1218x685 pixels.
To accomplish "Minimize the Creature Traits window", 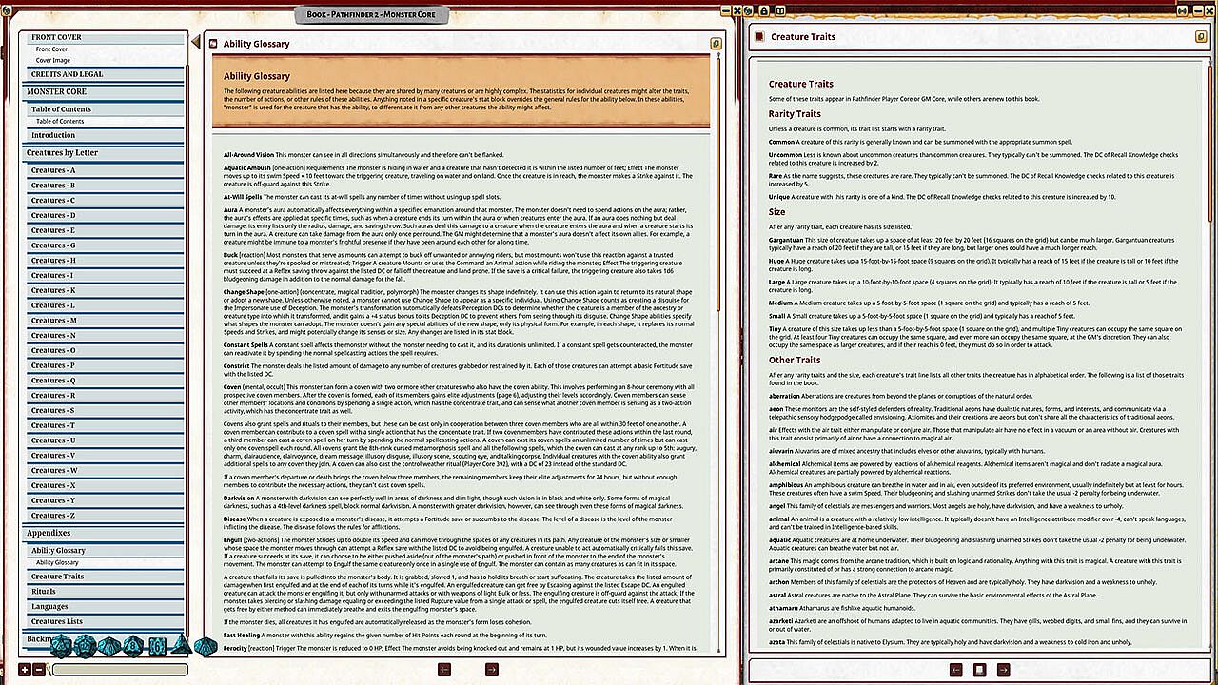I will tap(1196, 10).
